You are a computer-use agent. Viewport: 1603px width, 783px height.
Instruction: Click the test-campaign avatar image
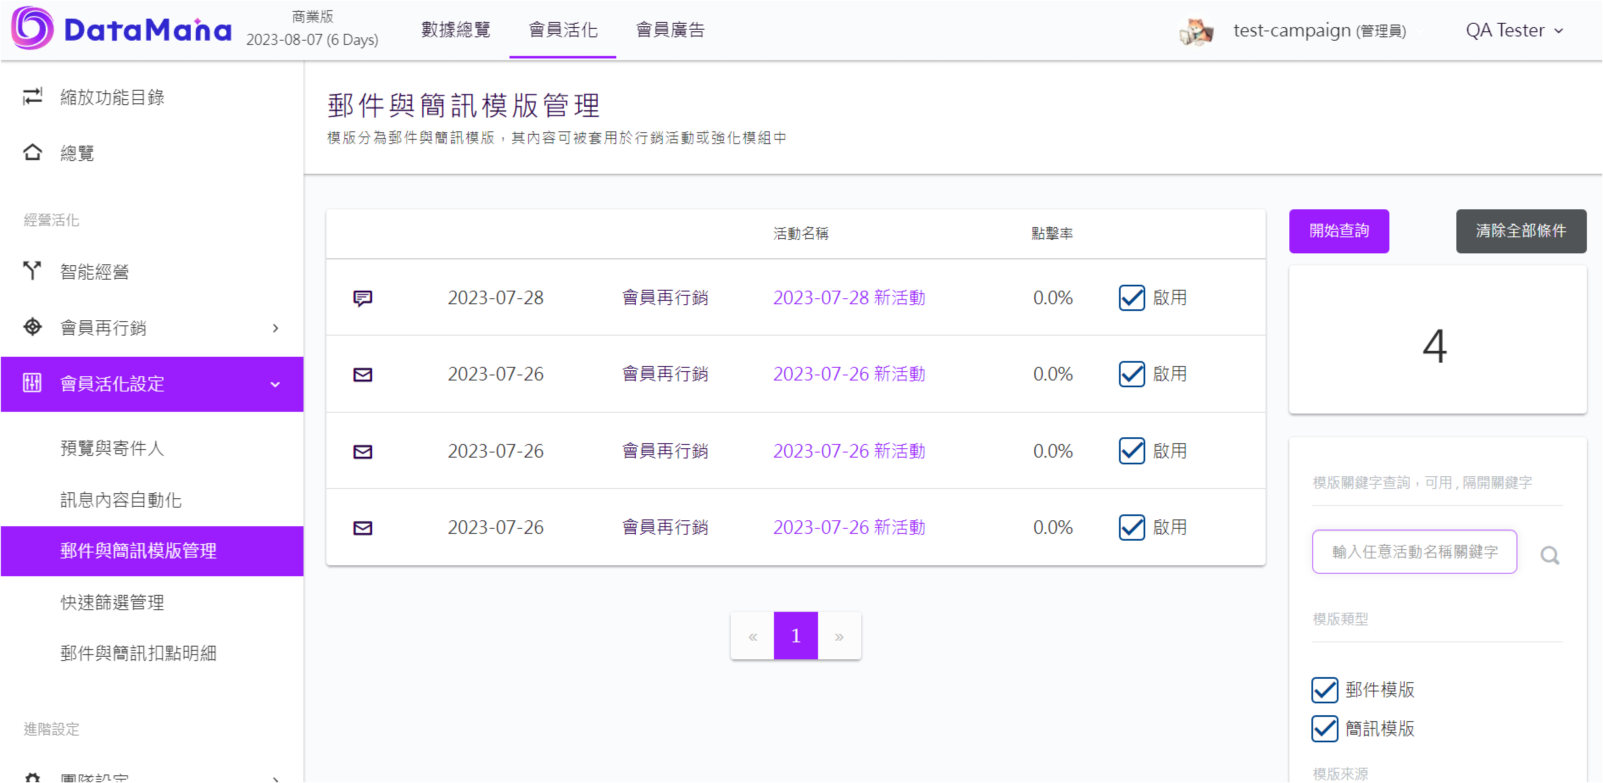pyautogui.click(x=1195, y=31)
